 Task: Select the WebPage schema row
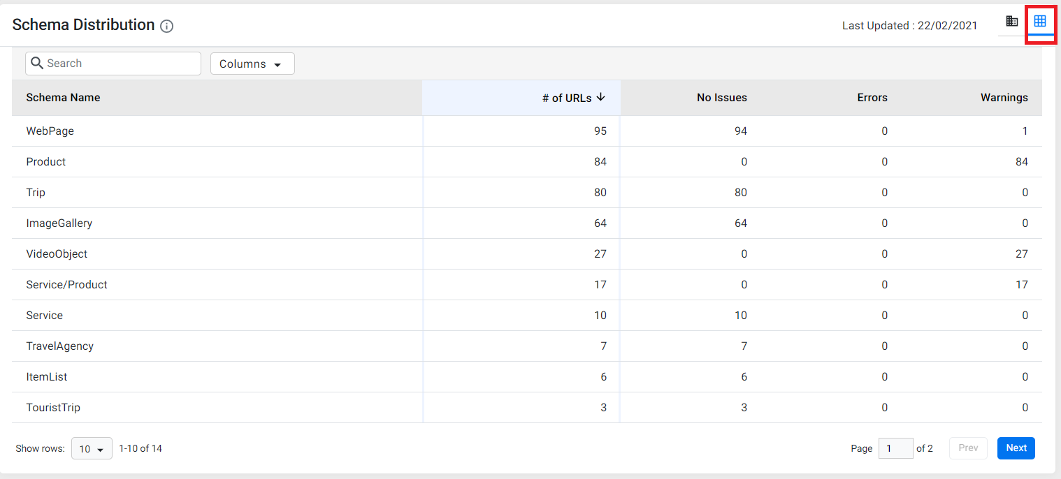pos(527,131)
